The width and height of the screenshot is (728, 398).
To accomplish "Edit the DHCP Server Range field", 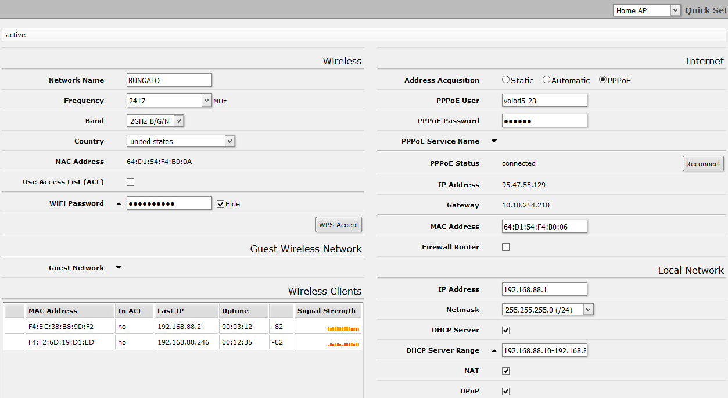I will (x=544, y=350).
